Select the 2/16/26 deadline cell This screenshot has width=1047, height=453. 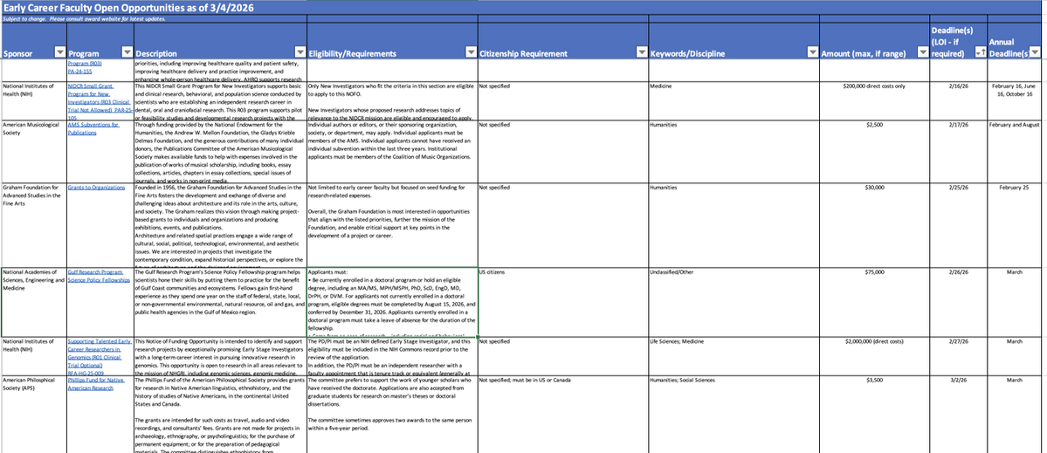tap(958, 100)
